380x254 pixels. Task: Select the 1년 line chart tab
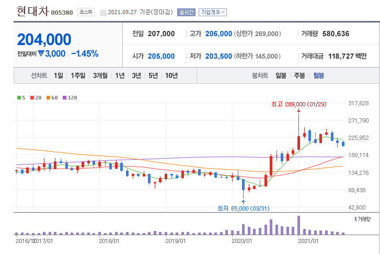coord(120,75)
